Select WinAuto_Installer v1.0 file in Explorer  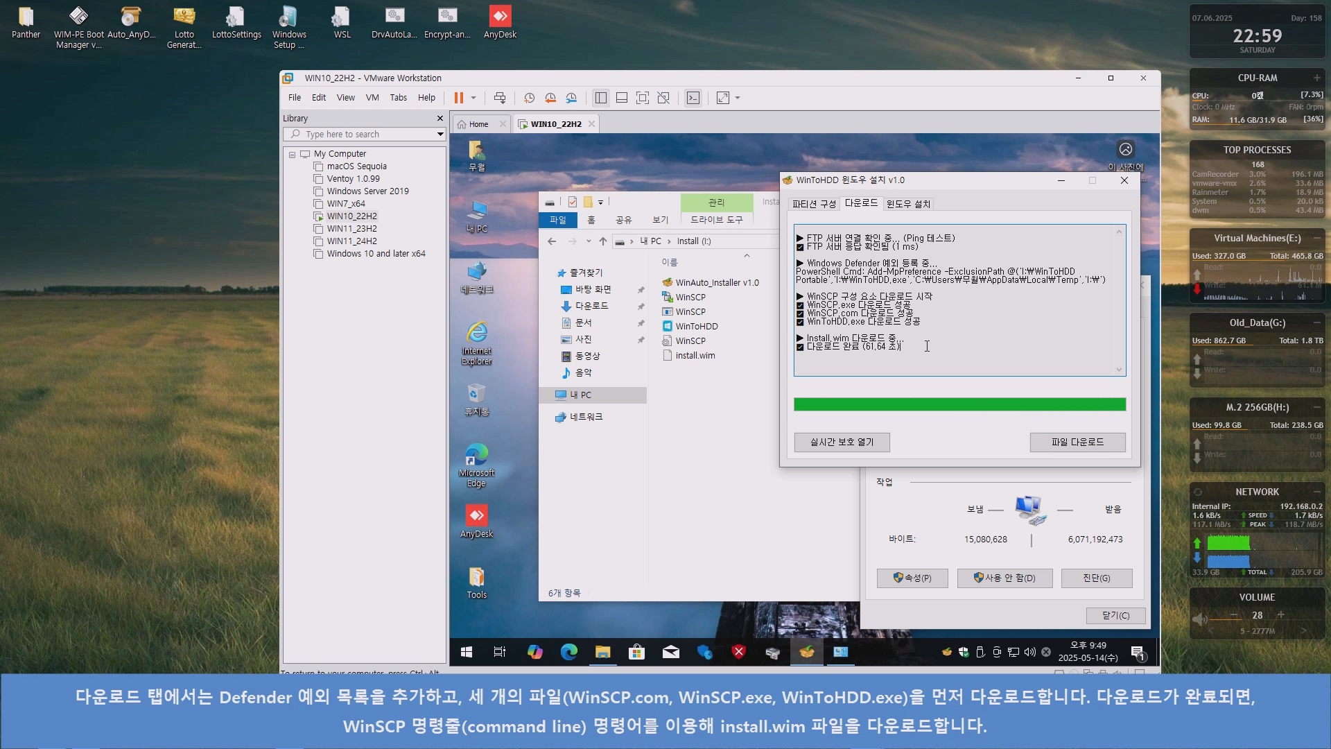pyautogui.click(x=711, y=283)
